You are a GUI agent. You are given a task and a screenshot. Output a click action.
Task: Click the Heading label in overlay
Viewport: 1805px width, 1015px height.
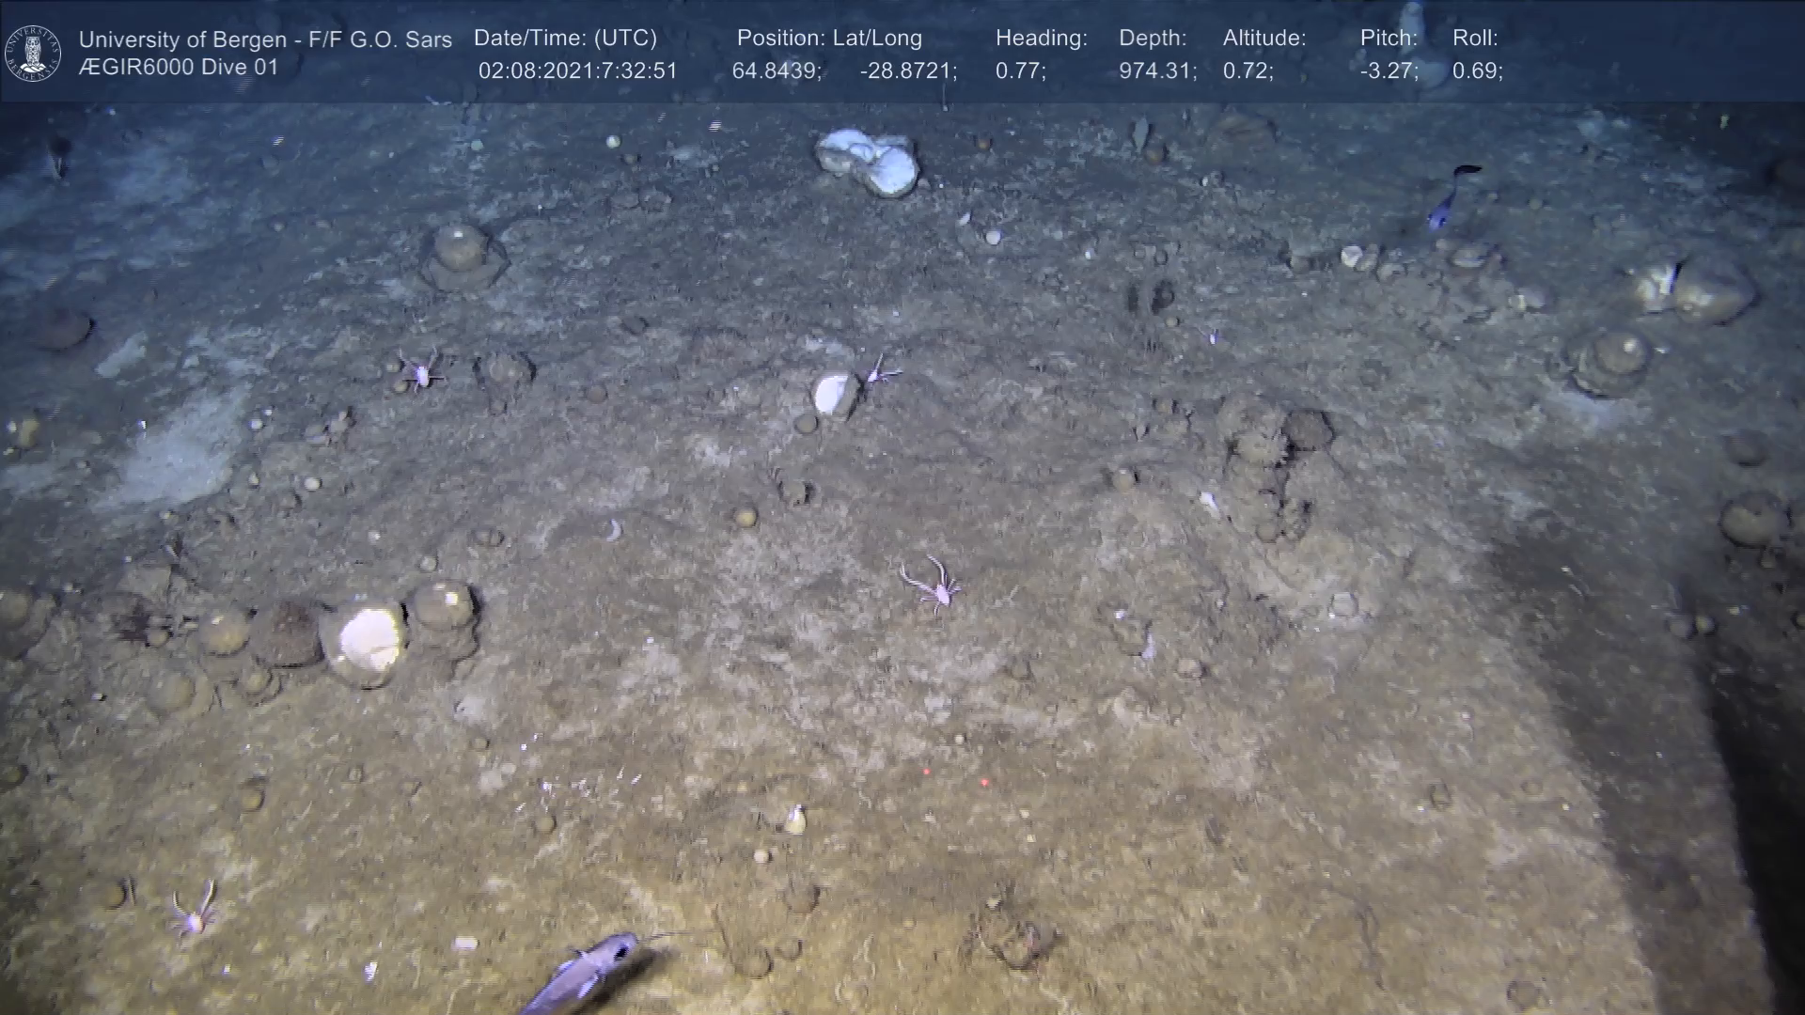(x=1041, y=39)
